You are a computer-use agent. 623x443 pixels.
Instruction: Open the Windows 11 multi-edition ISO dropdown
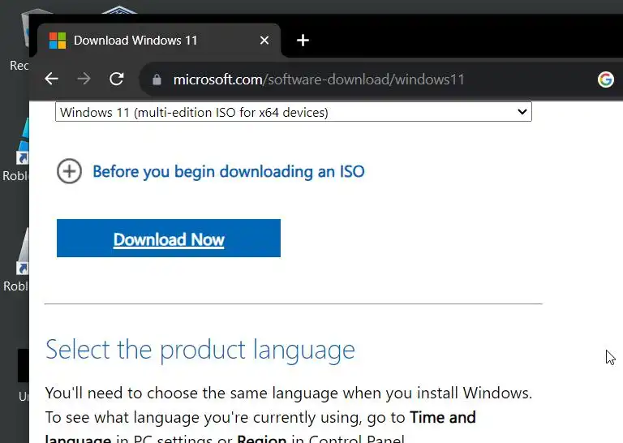point(293,112)
